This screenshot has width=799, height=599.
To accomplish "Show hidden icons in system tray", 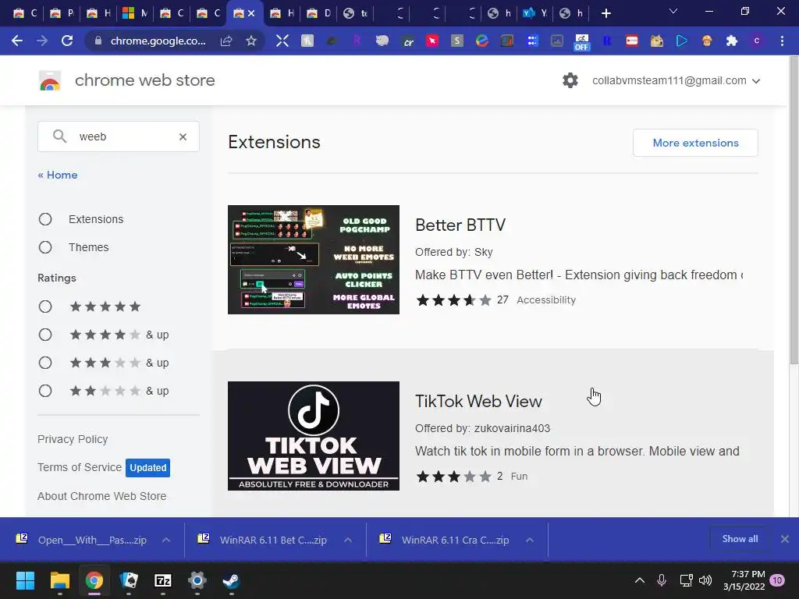I will click(640, 580).
